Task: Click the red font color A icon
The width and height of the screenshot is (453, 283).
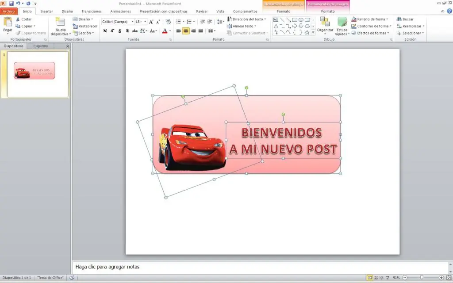Action: coord(165,31)
